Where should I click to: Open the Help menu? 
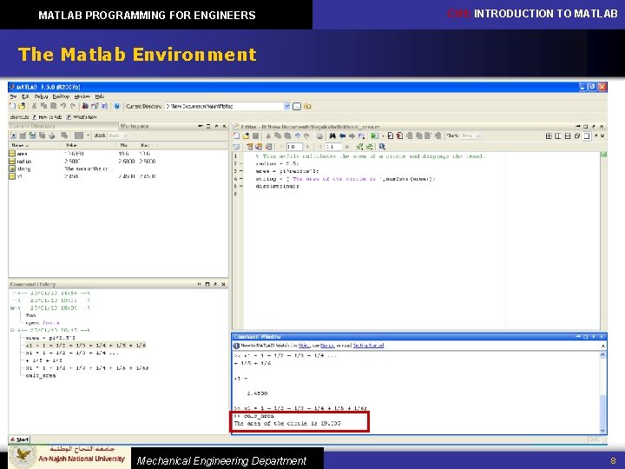coord(100,96)
